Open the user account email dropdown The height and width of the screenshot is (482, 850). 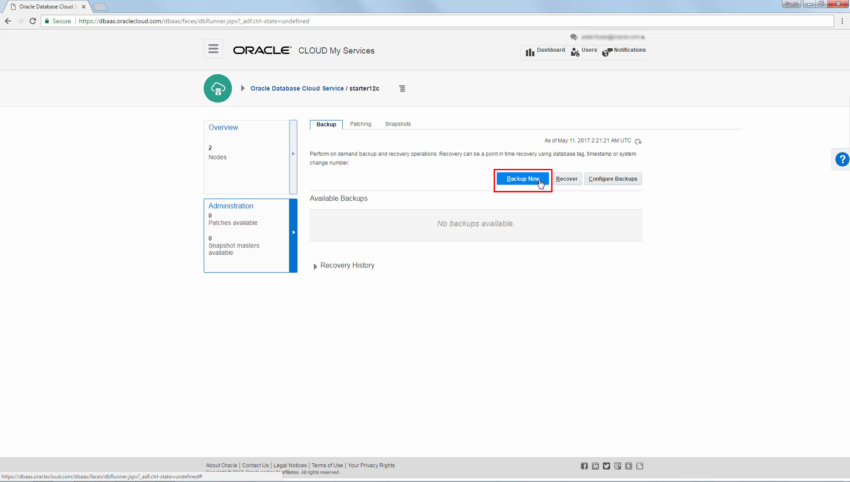coord(613,37)
